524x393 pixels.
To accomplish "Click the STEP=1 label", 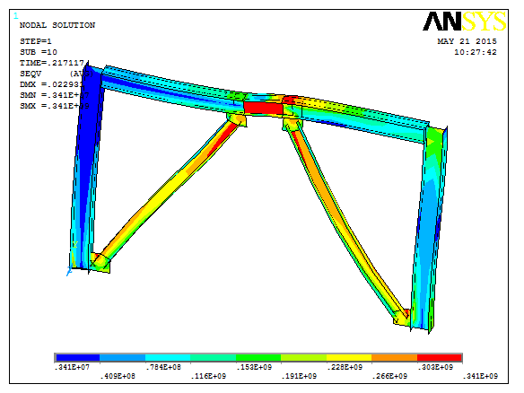I will (36, 41).
